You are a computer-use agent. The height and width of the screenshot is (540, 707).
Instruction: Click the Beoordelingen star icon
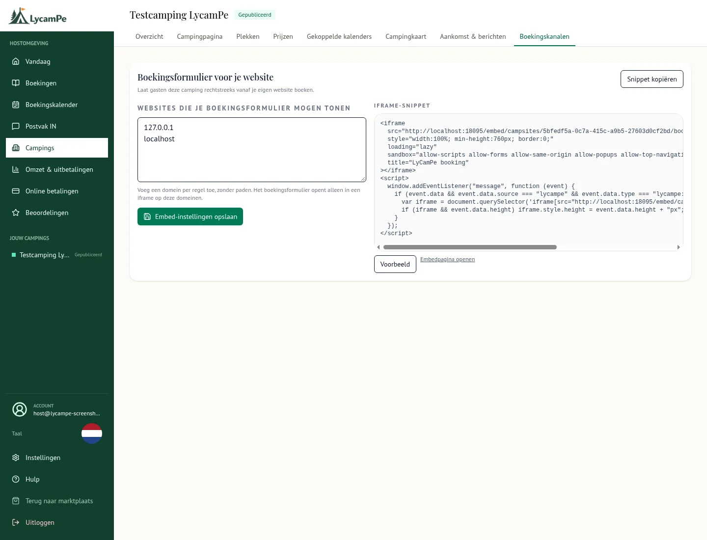point(16,213)
